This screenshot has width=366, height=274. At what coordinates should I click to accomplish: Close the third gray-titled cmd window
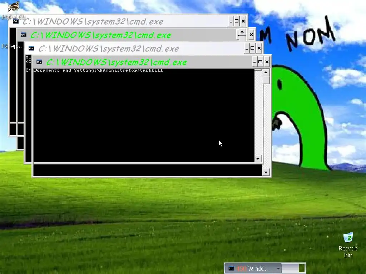[x=259, y=49]
